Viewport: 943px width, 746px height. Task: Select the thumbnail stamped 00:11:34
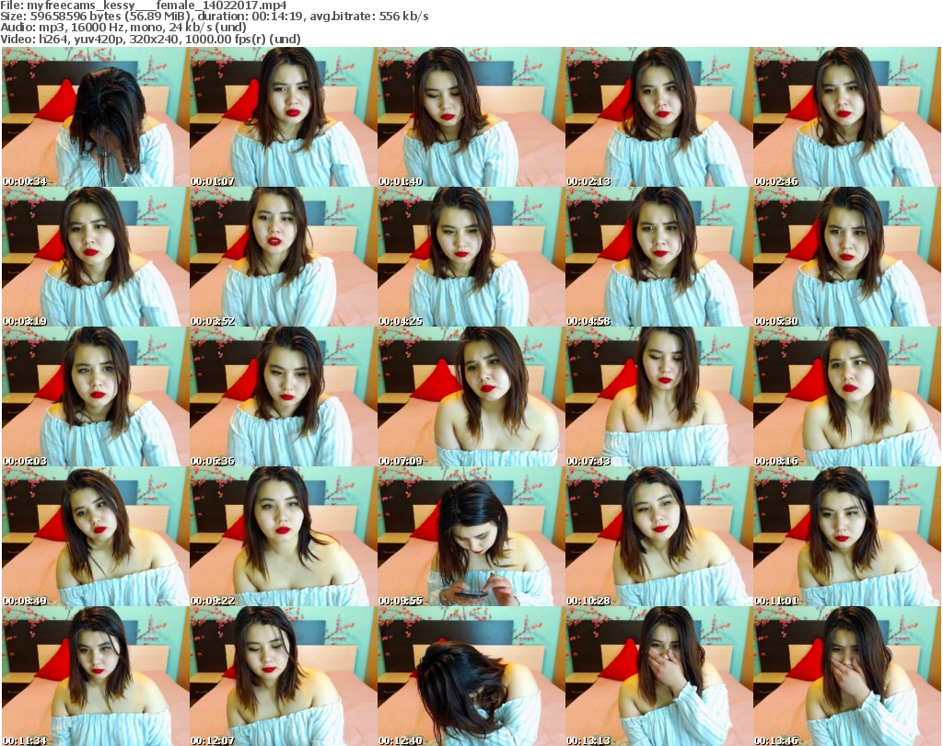(95, 676)
